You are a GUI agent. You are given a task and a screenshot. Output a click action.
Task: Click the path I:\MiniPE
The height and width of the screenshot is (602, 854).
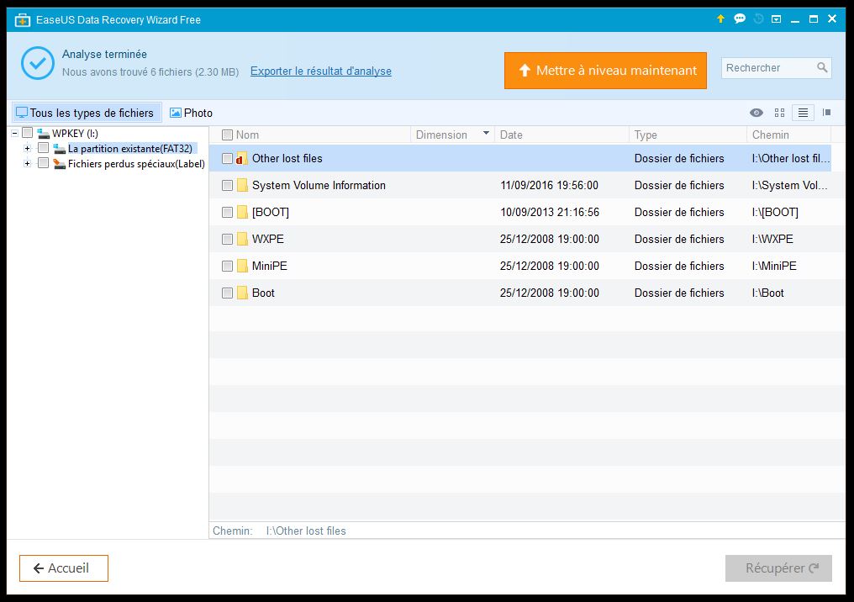(774, 266)
